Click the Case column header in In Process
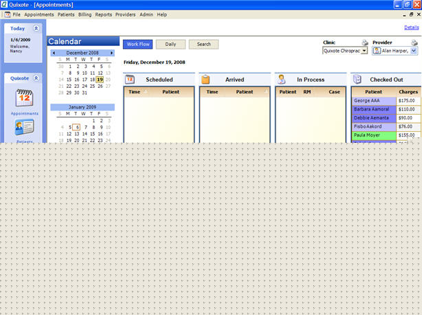This screenshot has width=422, height=315. coord(334,92)
